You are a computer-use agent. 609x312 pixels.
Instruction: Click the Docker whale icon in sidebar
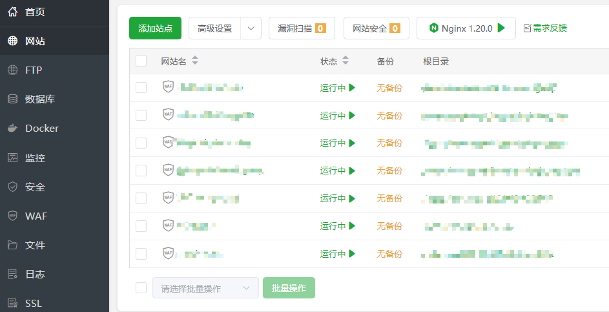click(12, 129)
